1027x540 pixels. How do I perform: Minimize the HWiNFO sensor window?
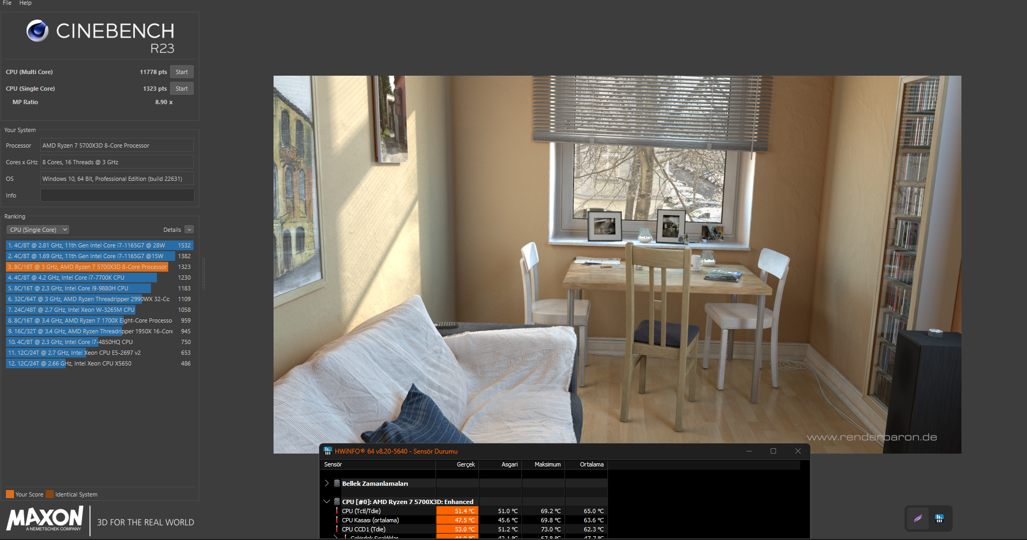(749, 451)
